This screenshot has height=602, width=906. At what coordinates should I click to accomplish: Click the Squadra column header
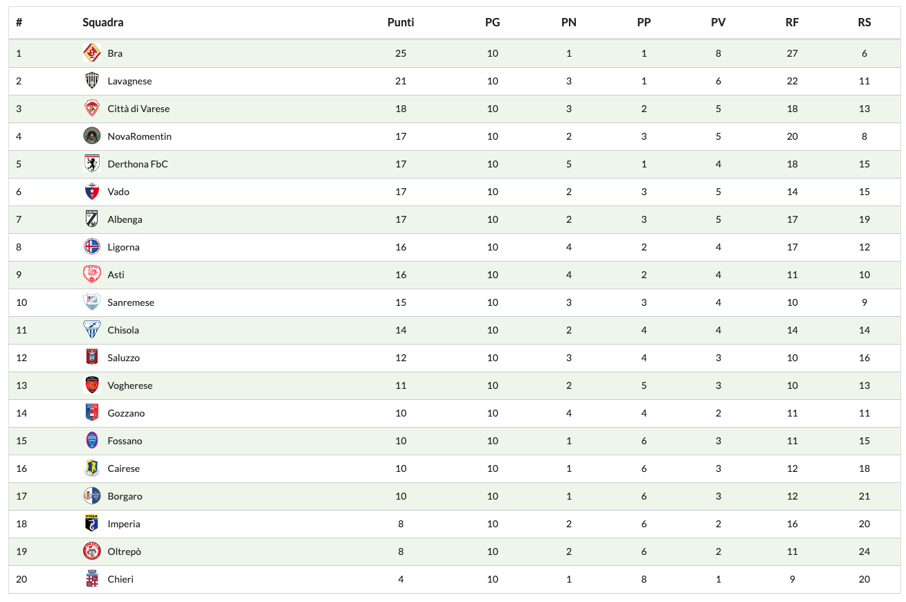[103, 22]
